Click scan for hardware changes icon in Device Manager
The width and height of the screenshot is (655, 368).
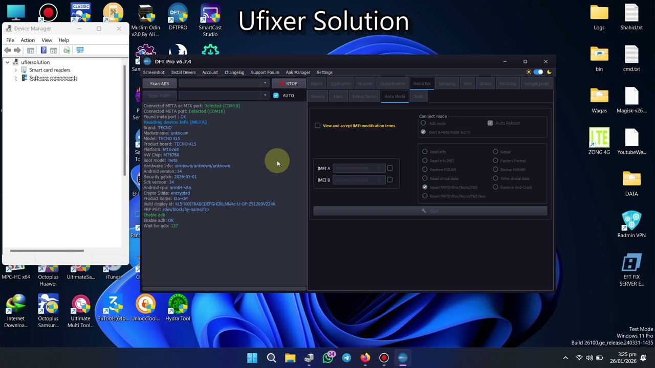coord(67,50)
